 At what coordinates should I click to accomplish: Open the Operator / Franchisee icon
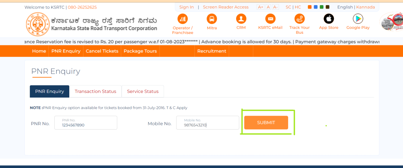[183, 19]
